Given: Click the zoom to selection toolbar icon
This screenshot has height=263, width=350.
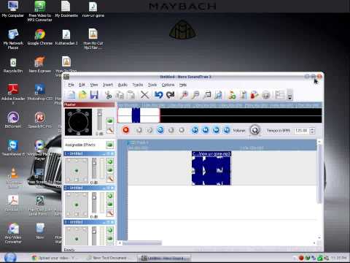Looking at the screenshot, I should [x=207, y=95].
